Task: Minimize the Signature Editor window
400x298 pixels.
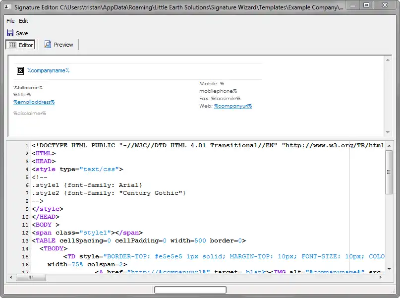Action: 353,5
